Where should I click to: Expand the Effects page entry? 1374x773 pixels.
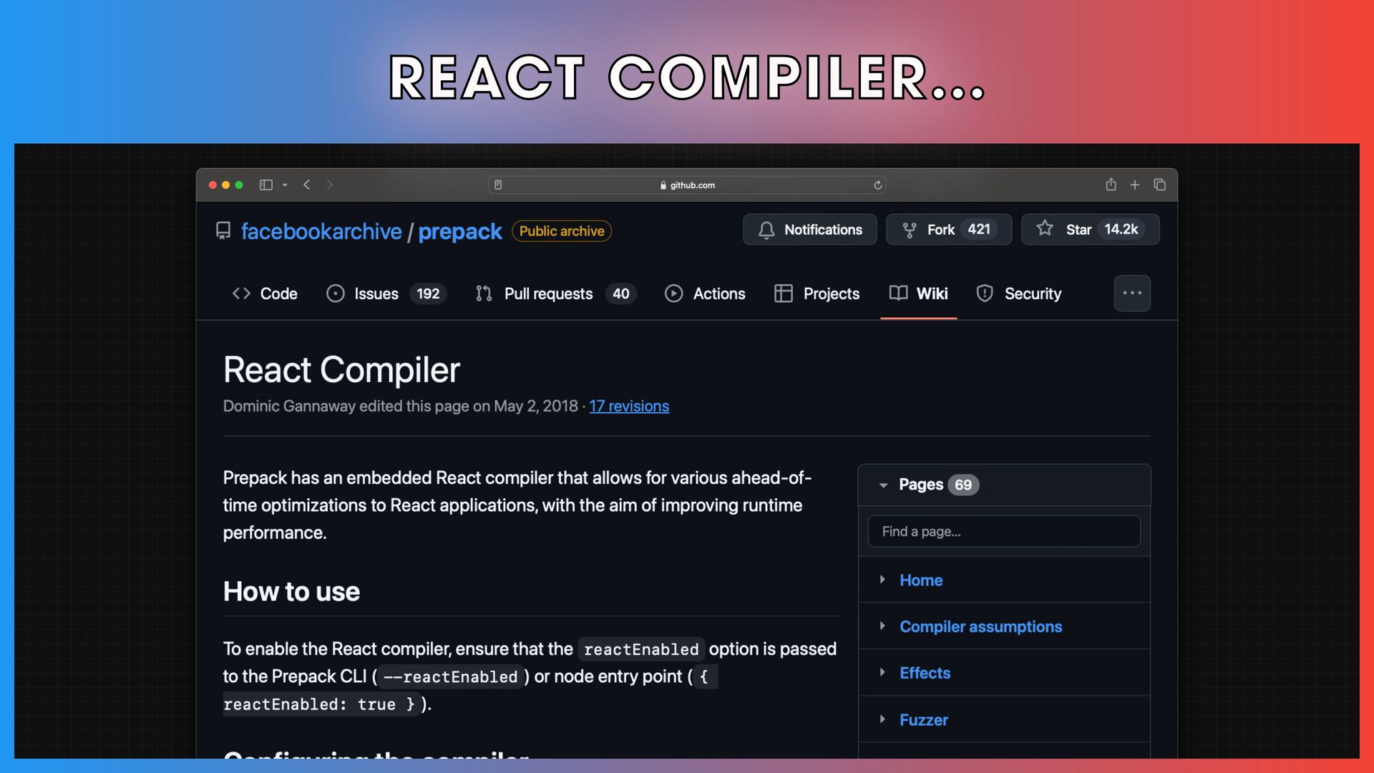click(882, 673)
